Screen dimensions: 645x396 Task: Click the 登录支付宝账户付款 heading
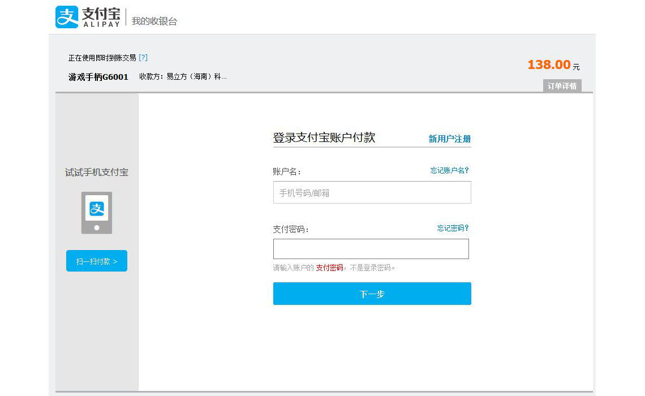324,137
